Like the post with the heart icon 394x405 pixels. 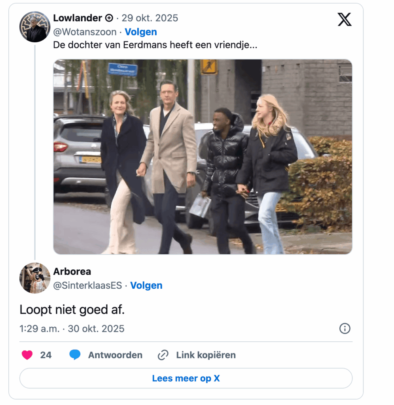27,355
